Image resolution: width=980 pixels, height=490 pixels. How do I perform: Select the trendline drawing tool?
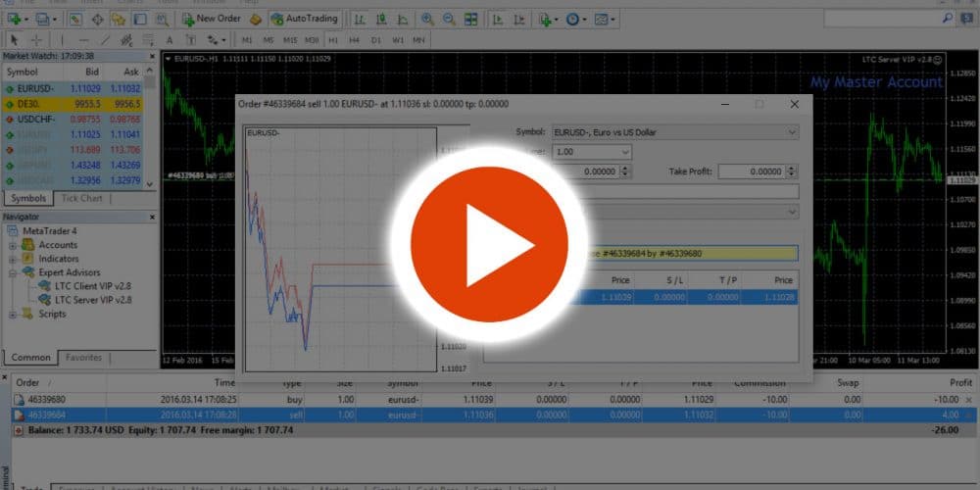(x=105, y=40)
